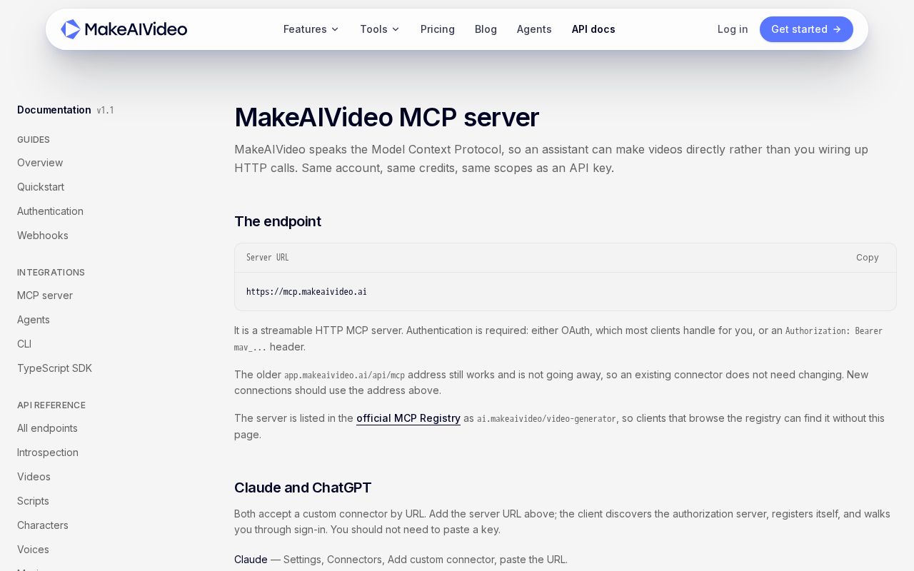Open All endpoints in sidebar

click(47, 428)
